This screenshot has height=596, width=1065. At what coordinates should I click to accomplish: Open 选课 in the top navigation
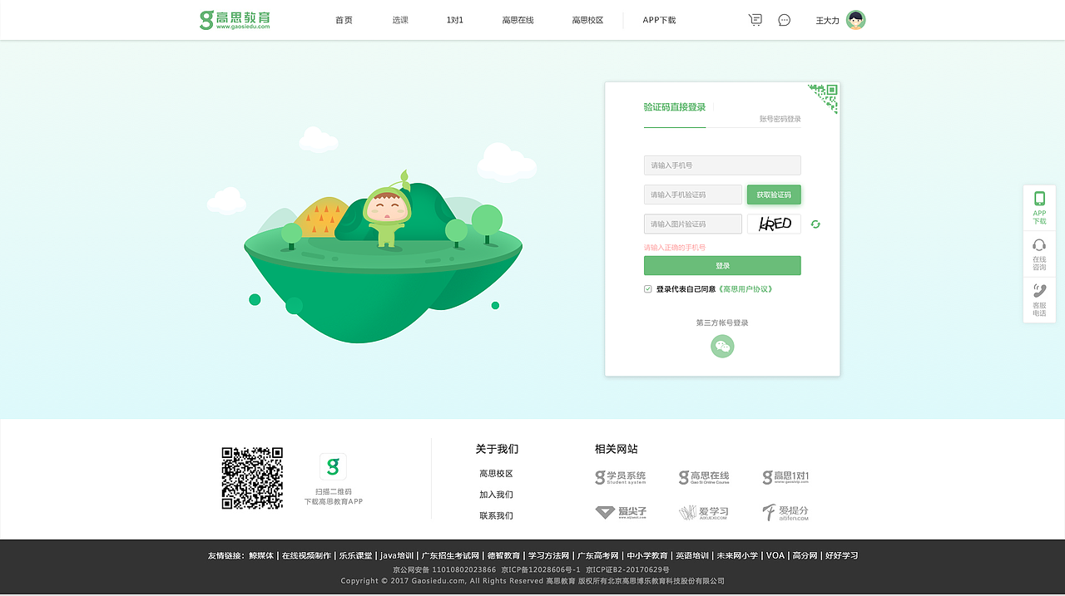400,20
